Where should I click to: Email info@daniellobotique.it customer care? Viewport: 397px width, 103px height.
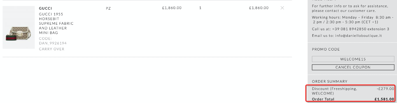(347, 35)
